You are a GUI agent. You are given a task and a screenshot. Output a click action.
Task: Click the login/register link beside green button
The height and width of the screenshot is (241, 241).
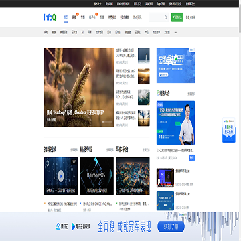[190, 17]
